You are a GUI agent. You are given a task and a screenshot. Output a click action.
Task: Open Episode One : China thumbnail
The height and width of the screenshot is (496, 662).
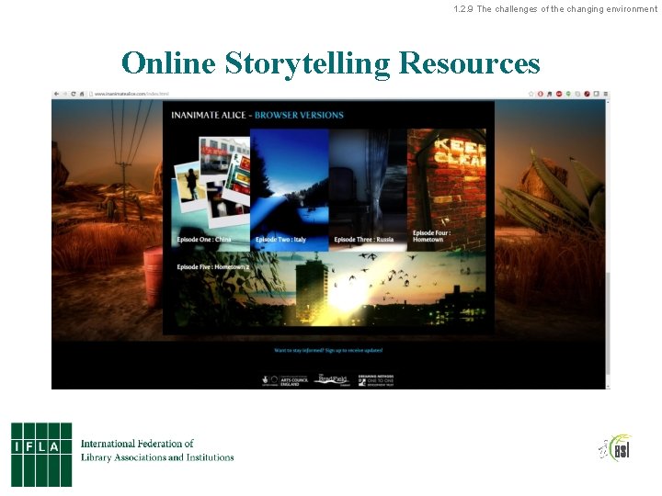[211, 190]
